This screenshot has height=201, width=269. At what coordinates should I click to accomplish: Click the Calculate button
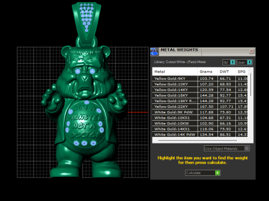tap(203, 173)
